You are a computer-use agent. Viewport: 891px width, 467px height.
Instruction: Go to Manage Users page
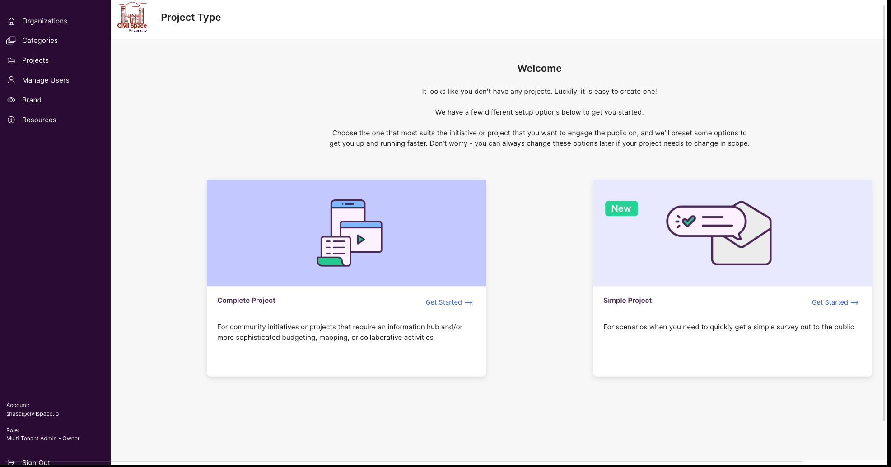coord(46,80)
